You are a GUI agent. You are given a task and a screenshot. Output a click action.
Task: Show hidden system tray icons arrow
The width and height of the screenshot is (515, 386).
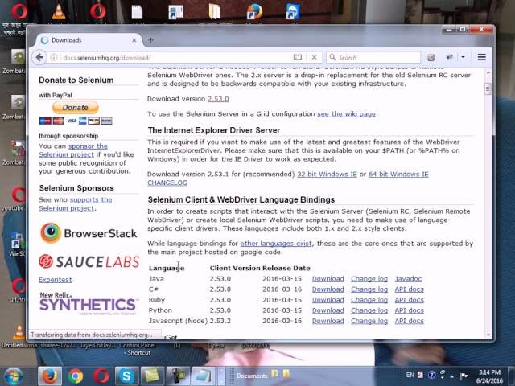tap(452, 376)
